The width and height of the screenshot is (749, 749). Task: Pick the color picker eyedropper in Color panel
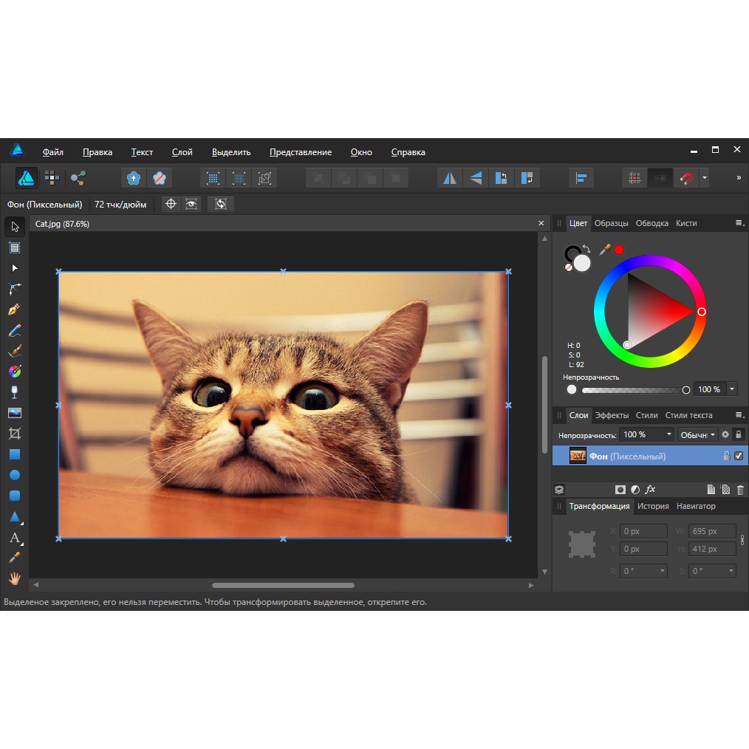605,250
